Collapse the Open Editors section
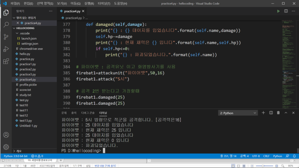Screen dimensions: 299x168 point(14,18)
